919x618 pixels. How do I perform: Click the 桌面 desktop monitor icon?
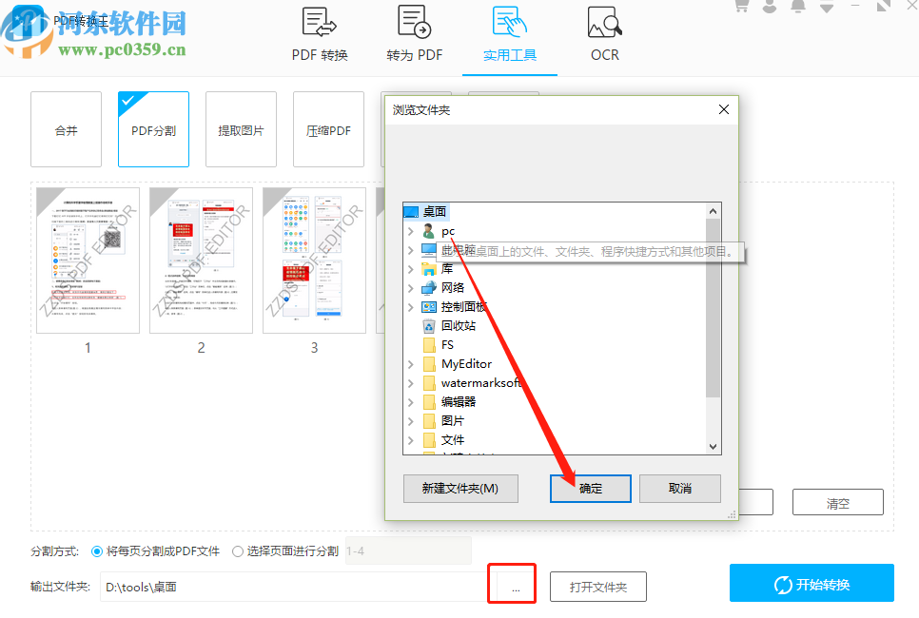click(411, 211)
